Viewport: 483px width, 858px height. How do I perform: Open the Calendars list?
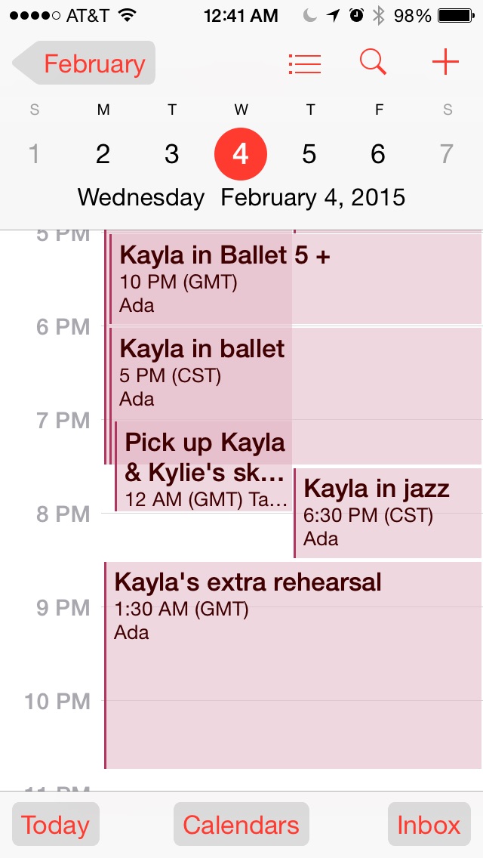pos(241,825)
